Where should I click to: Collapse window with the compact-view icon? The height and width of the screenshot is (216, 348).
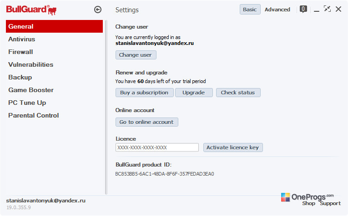327,9
